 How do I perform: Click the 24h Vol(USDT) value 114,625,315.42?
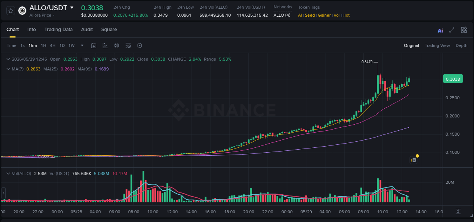pyautogui.click(x=252, y=16)
